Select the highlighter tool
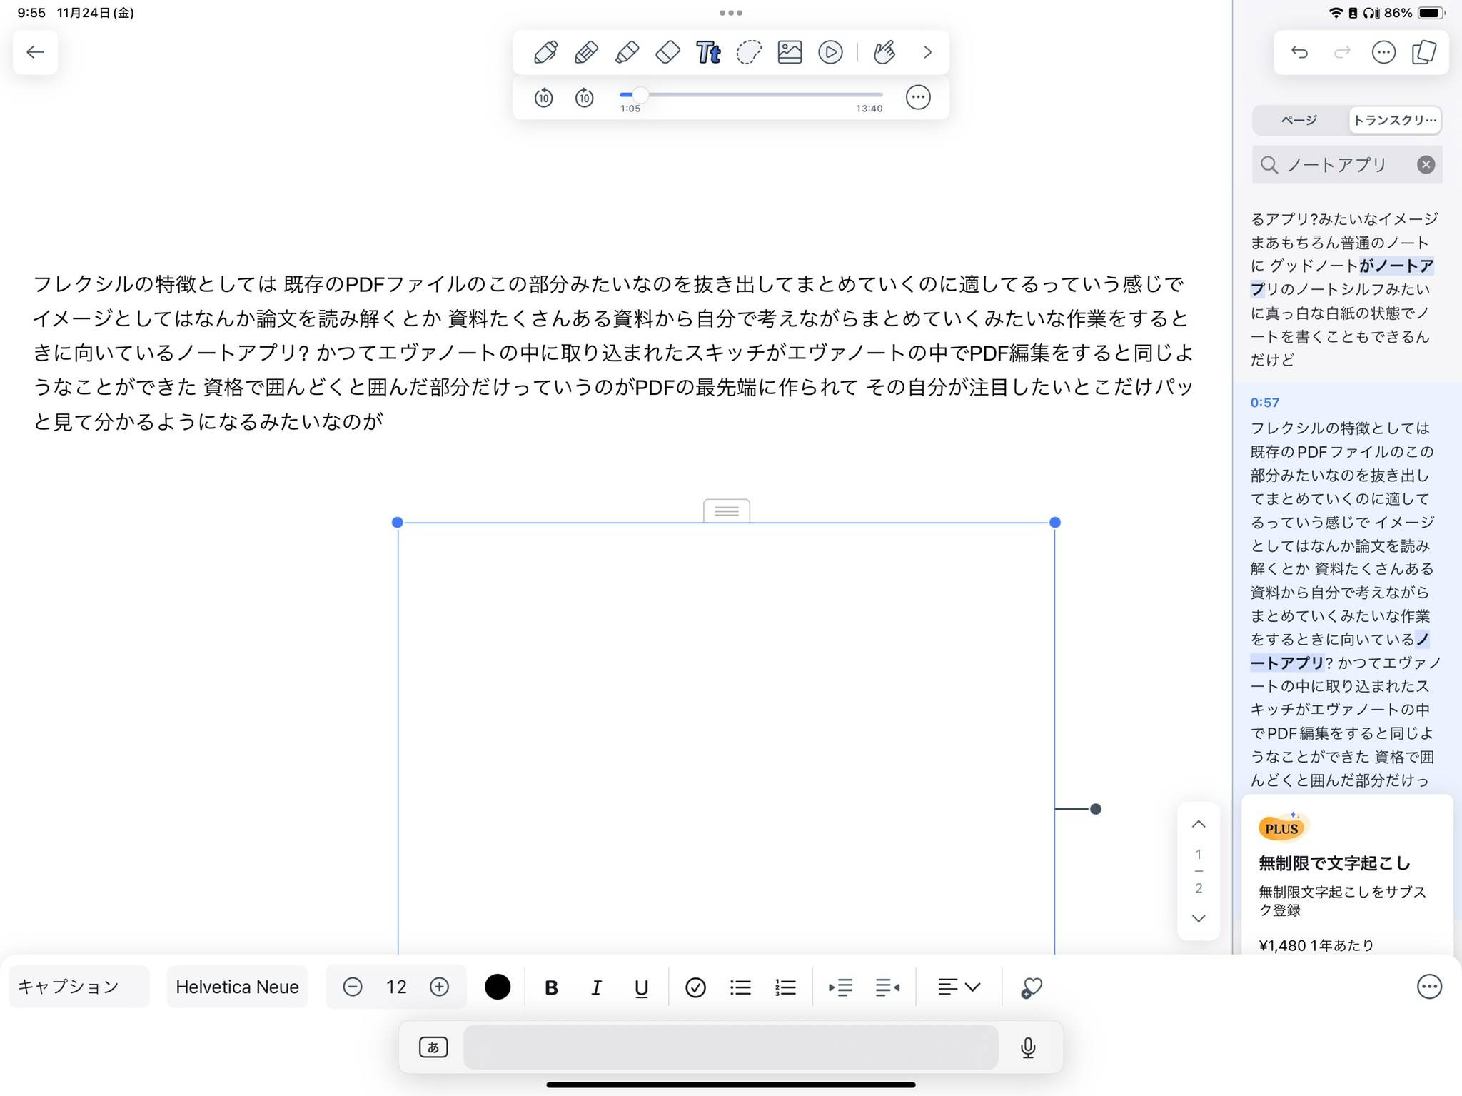This screenshot has width=1462, height=1096. (626, 51)
